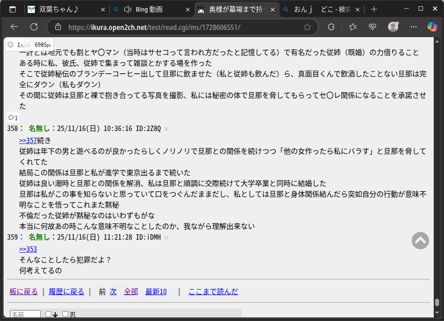Click the user profile avatar
Screen dimensions: 444x321
(393, 27)
